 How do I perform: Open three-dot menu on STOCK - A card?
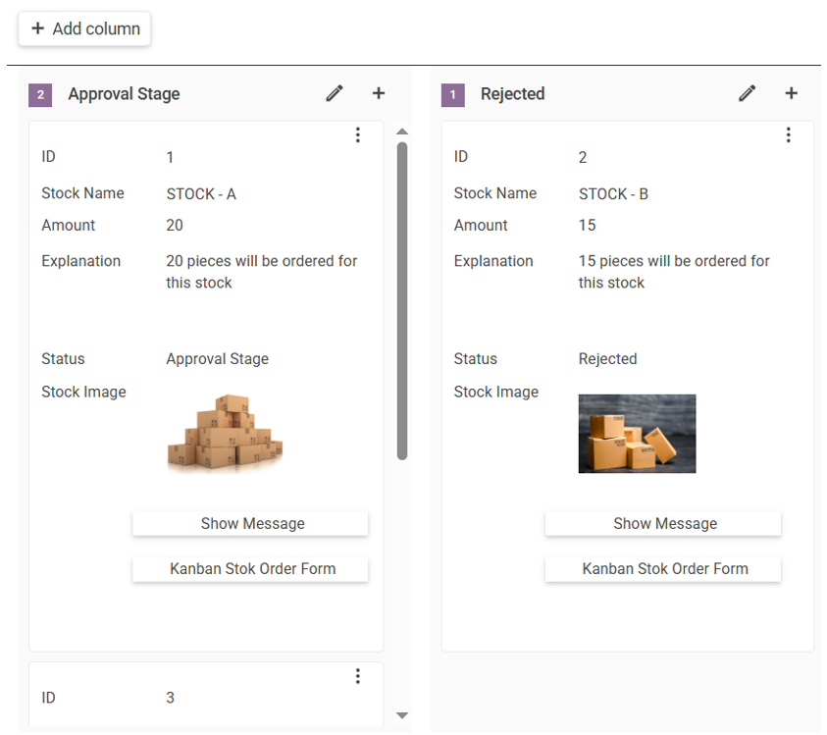pyautogui.click(x=358, y=135)
